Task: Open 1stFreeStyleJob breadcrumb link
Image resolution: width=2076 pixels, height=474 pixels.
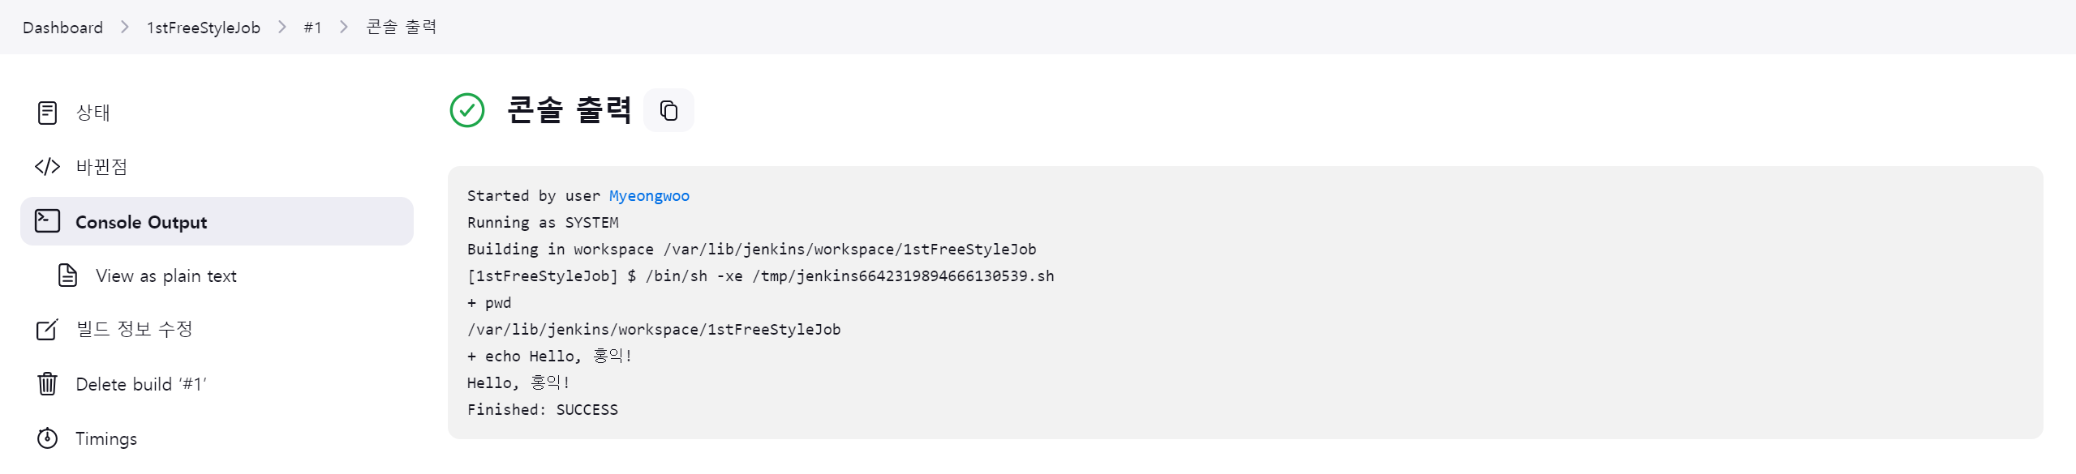Action: pyautogui.click(x=204, y=28)
